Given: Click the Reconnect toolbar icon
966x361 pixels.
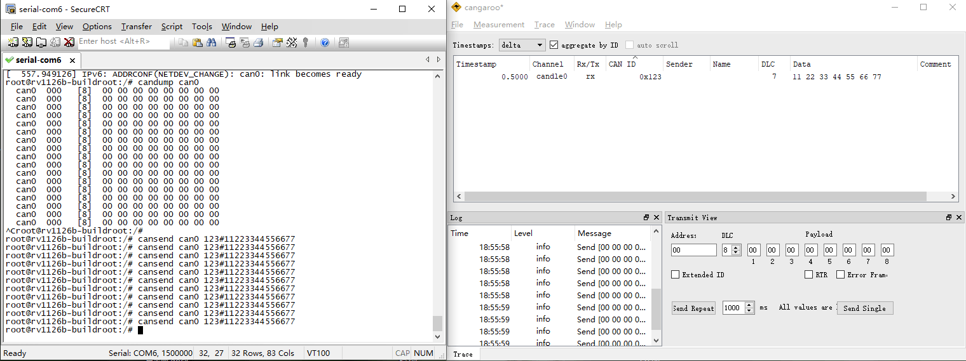Looking at the screenshot, I should coord(55,43).
